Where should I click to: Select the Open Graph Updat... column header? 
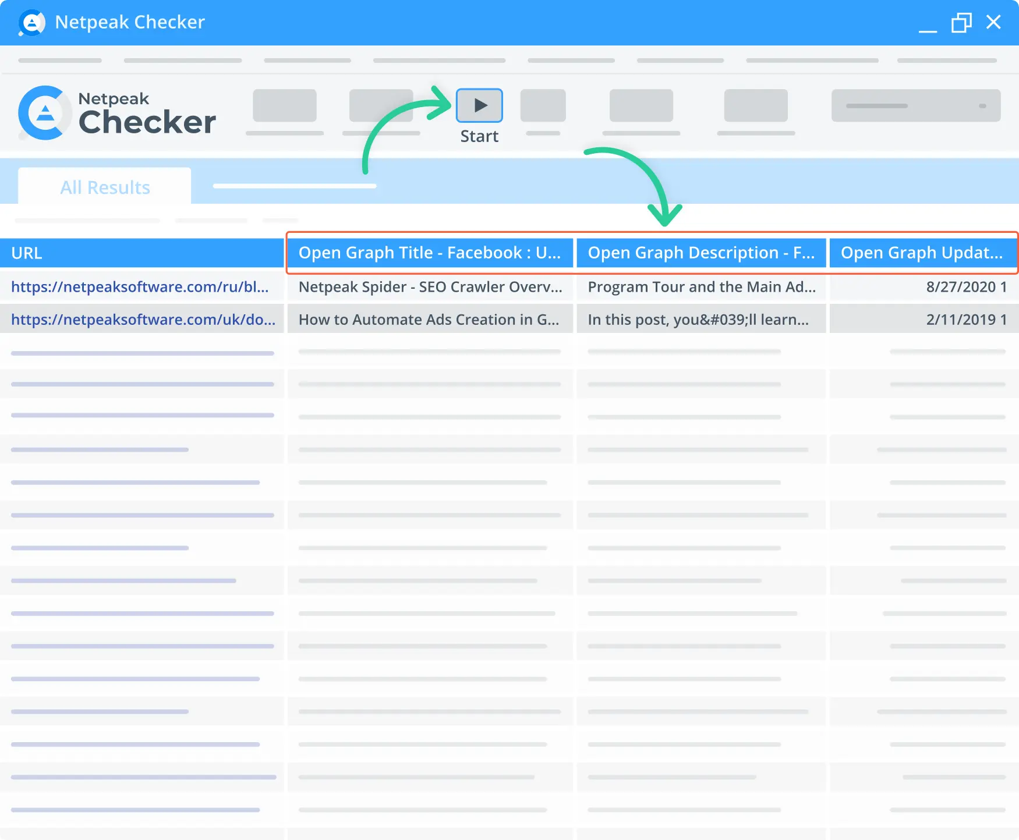[924, 253]
